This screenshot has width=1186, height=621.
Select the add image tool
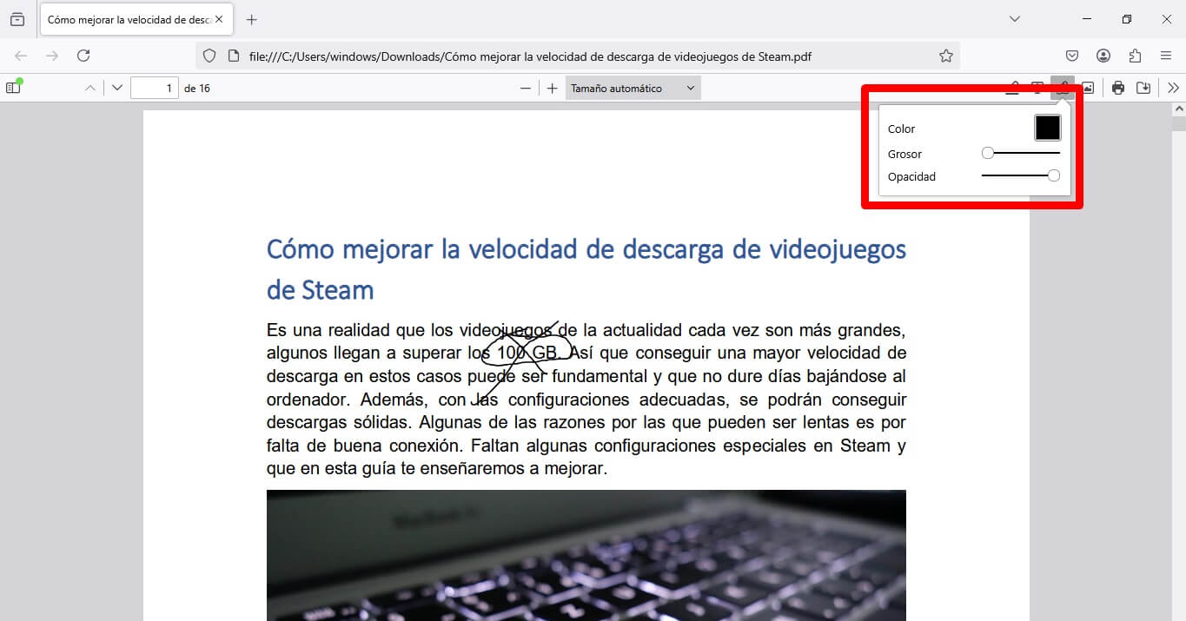tap(1088, 88)
